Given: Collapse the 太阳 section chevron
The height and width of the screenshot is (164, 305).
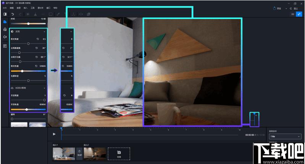Looking at the screenshot, I should point(44,32).
